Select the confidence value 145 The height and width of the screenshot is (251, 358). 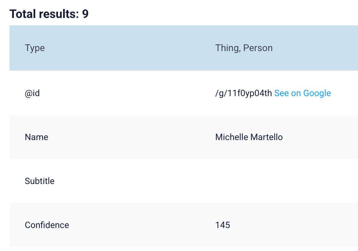[x=223, y=225]
